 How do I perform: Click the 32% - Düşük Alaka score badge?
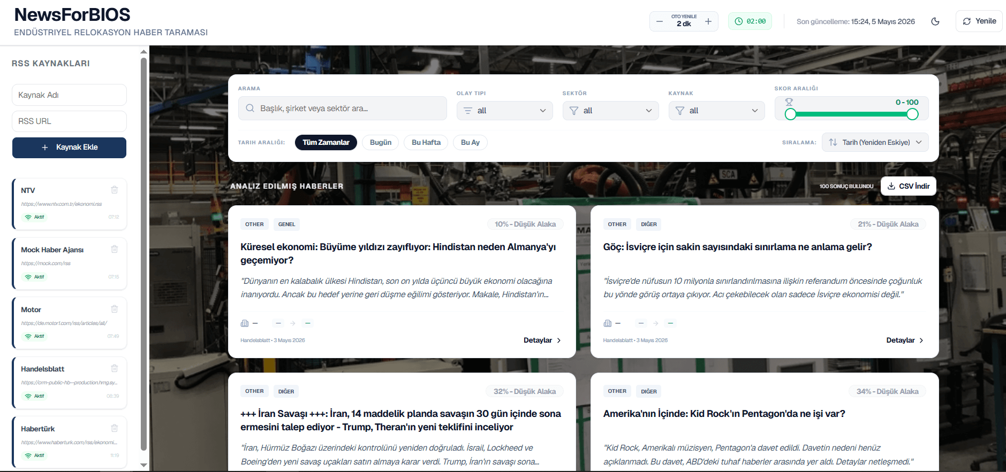coord(525,391)
